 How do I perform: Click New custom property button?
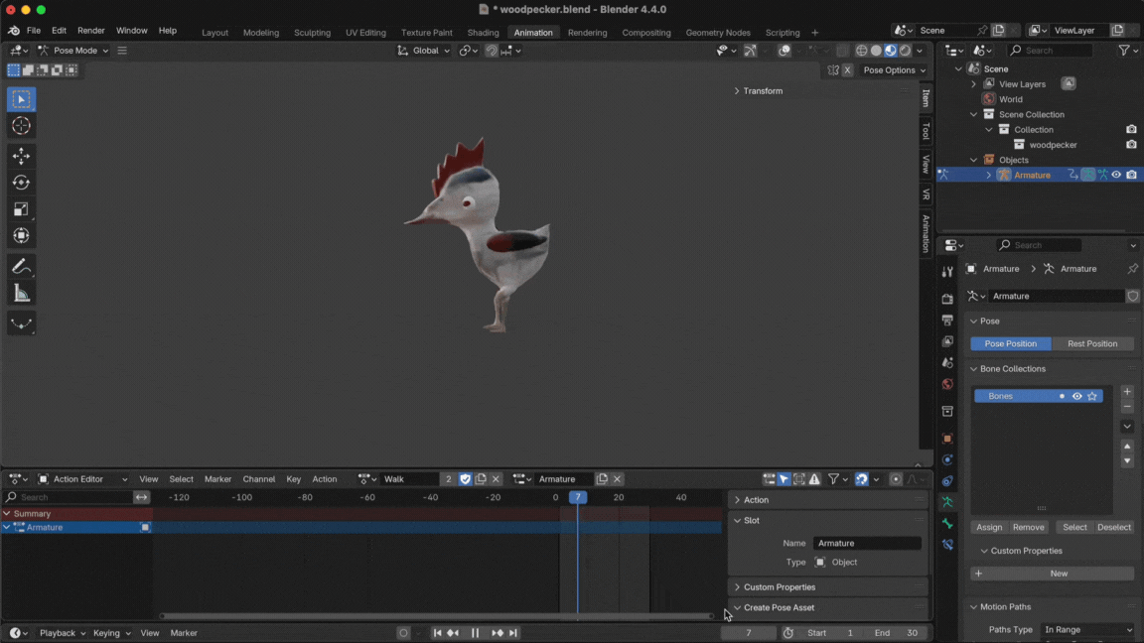tap(1052, 573)
